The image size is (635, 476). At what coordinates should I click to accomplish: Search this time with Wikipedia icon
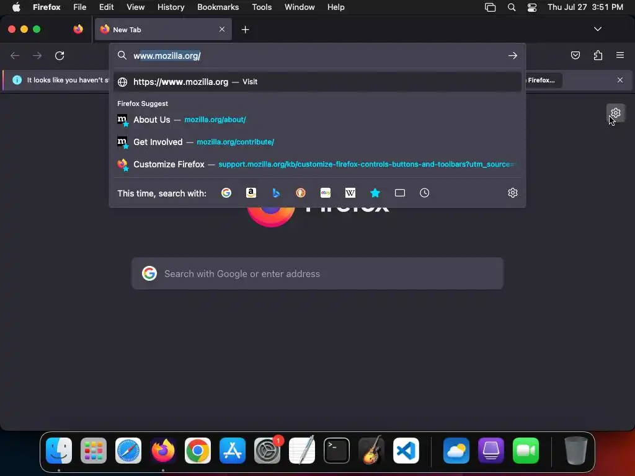click(350, 193)
